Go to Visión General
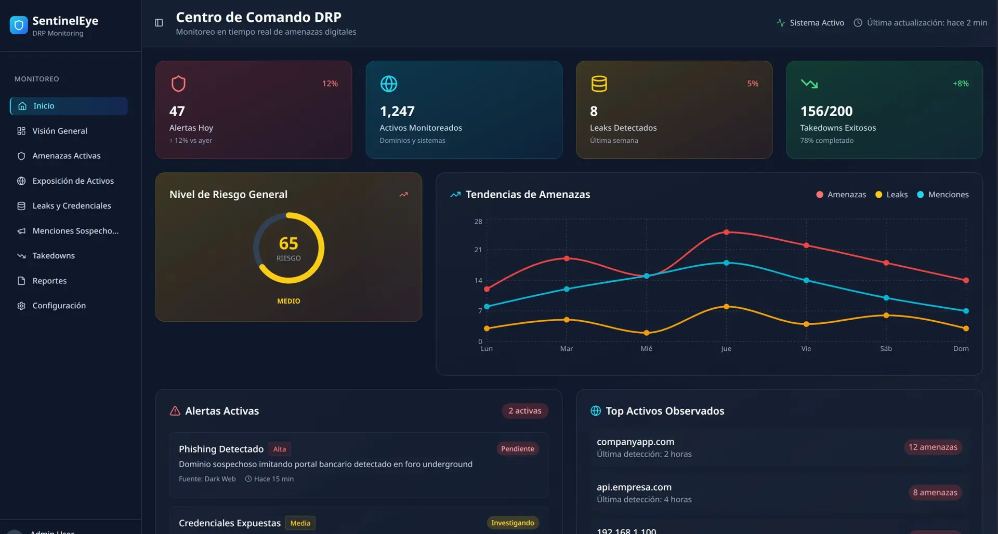 pyautogui.click(x=69, y=131)
